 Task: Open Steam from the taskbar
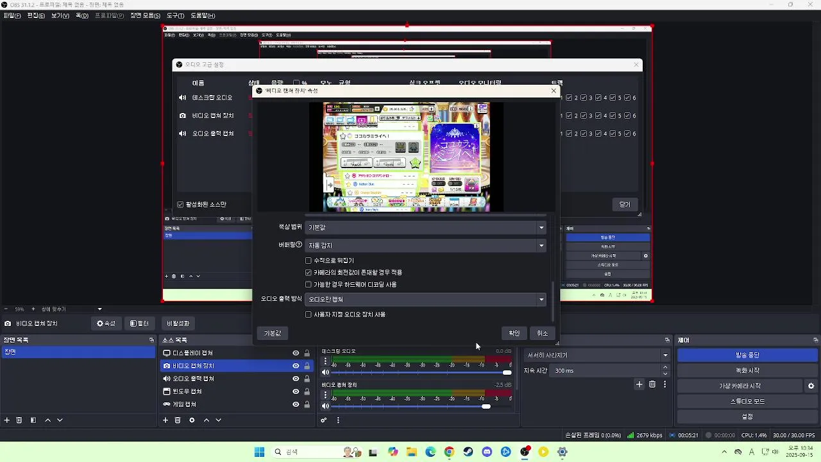point(468,452)
